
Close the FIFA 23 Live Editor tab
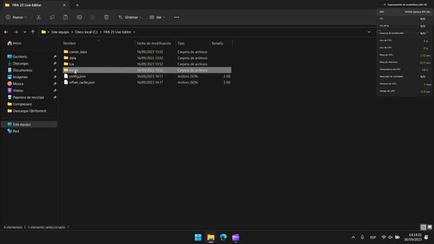(x=64, y=5)
